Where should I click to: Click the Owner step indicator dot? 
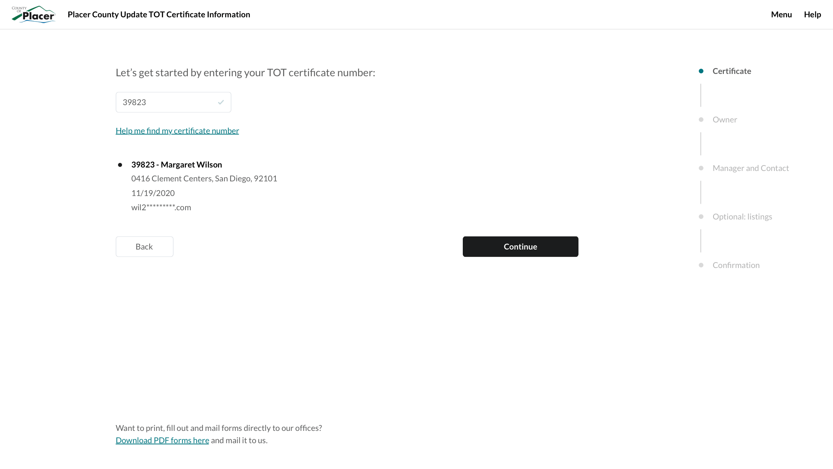point(701,120)
